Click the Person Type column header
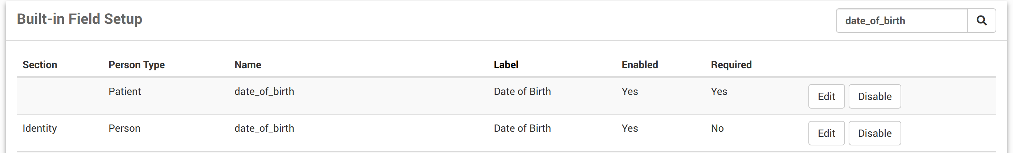This screenshot has height=153, width=1013. (136, 65)
